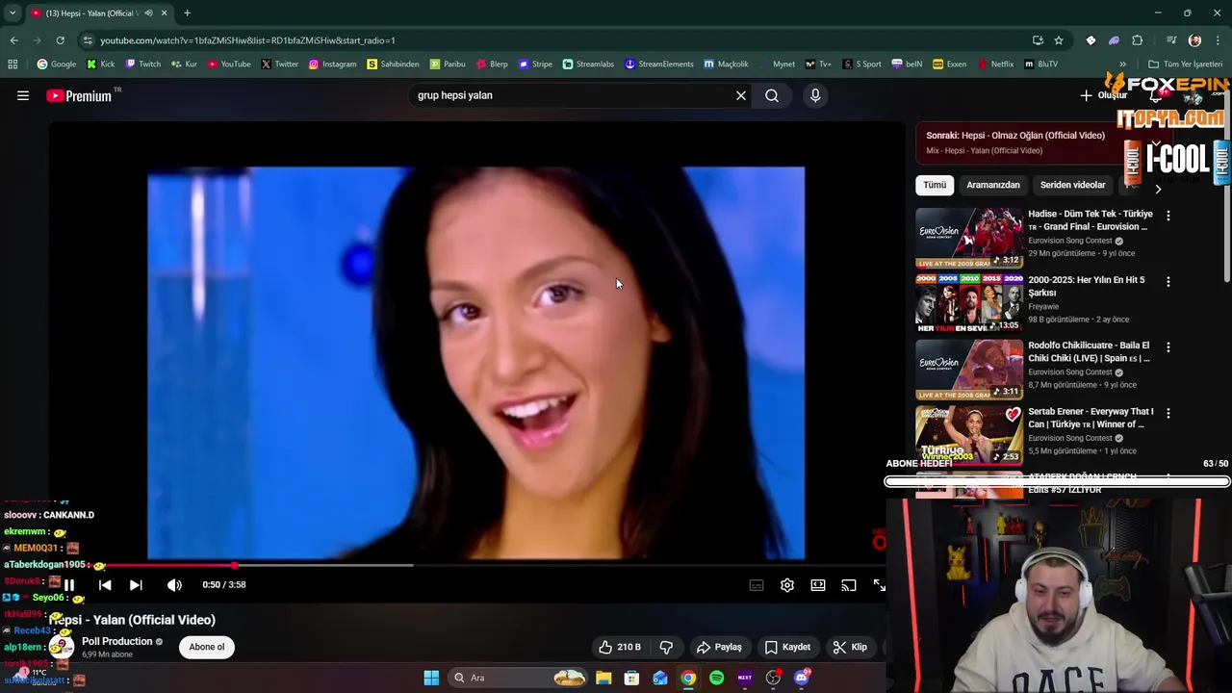Run the search with the magnifier button

[772, 95]
